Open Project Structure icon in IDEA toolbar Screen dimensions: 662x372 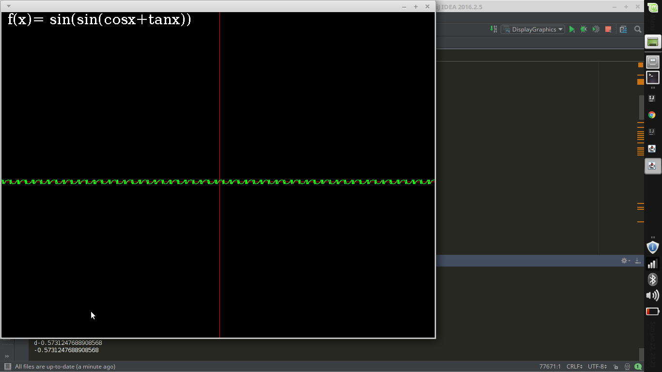tap(623, 30)
